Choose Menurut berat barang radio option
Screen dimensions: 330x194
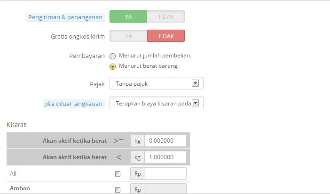113,67
